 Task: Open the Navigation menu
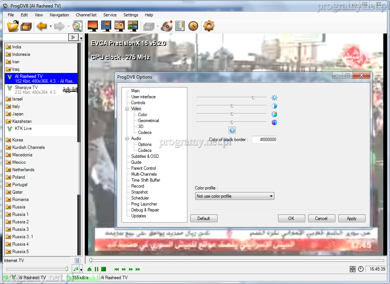[x=59, y=15]
